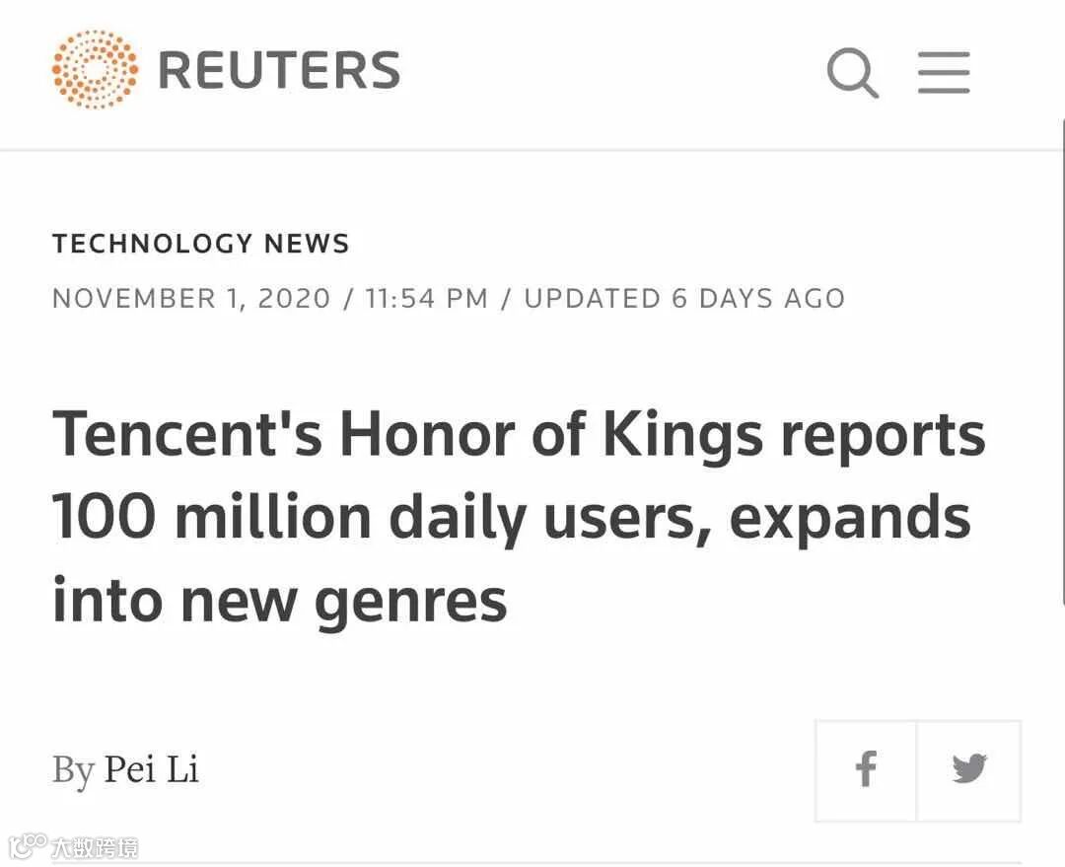This screenshot has height=867, width=1065.
Task: Click the 'Updated 6 days ago' text
Action: coord(684,299)
